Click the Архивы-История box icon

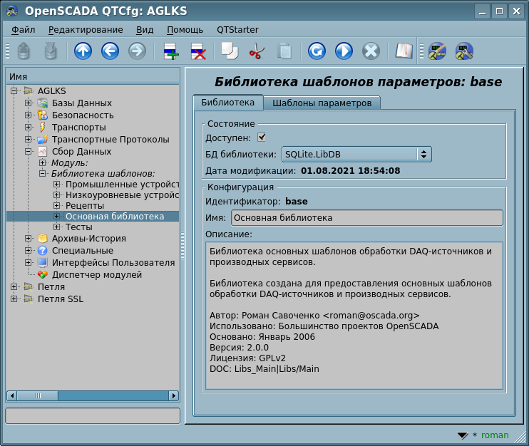(x=43, y=239)
